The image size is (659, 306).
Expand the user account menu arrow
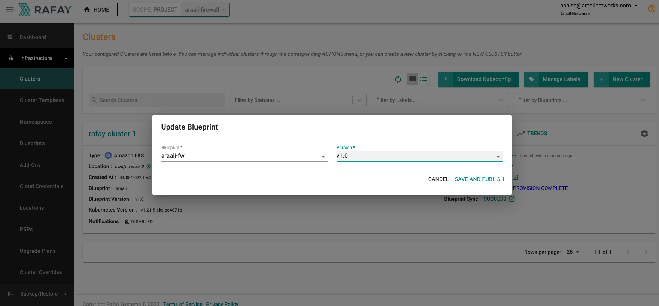point(636,6)
